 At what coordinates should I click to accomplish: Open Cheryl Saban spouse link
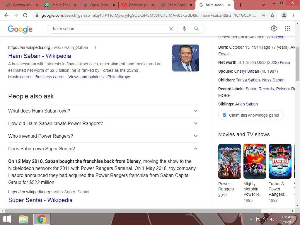click(247, 71)
